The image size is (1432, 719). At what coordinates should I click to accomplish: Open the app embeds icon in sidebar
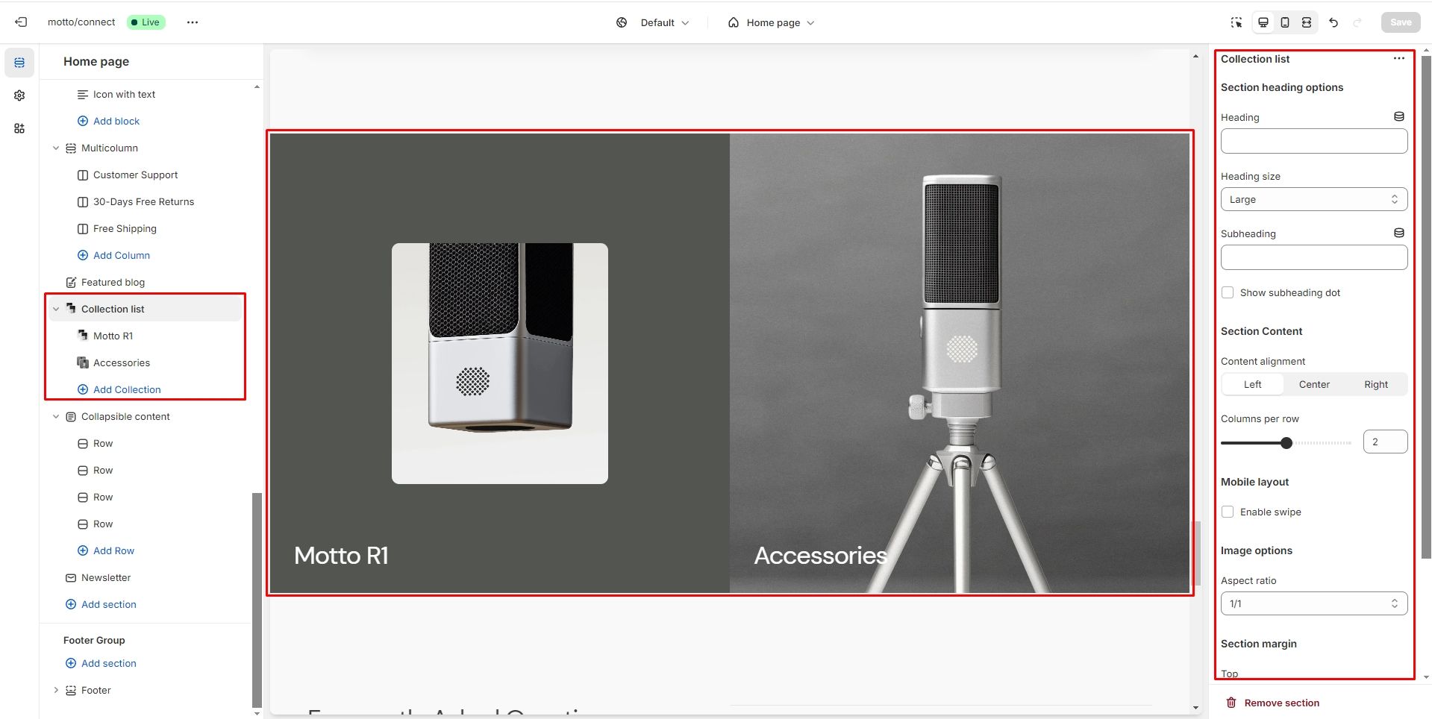[x=19, y=128]
